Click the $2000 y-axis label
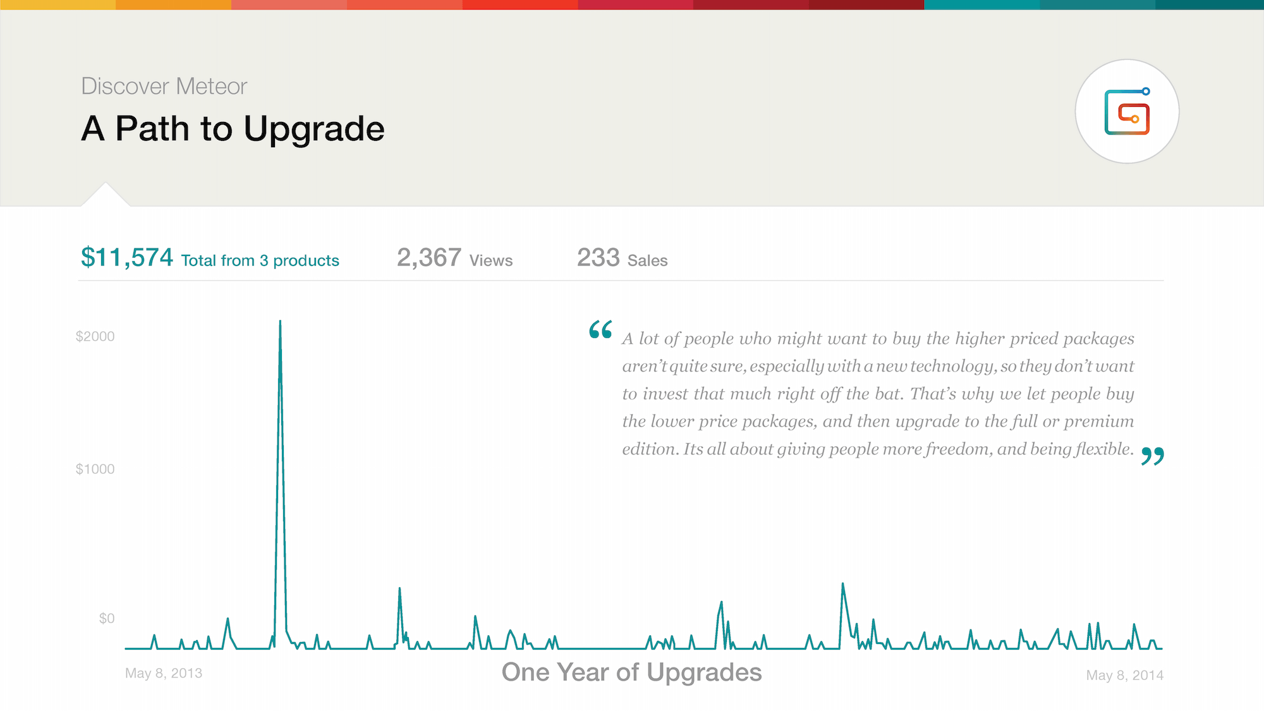This screenshot has height=711, width=1264. coord(95,336)
